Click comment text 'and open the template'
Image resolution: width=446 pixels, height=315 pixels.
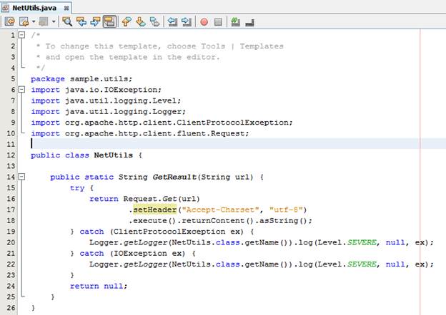[x=96, y=57]
